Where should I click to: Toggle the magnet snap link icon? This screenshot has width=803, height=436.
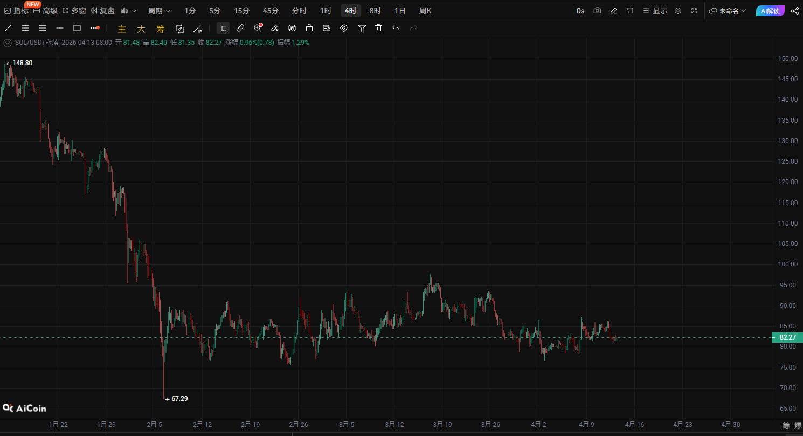344,28
